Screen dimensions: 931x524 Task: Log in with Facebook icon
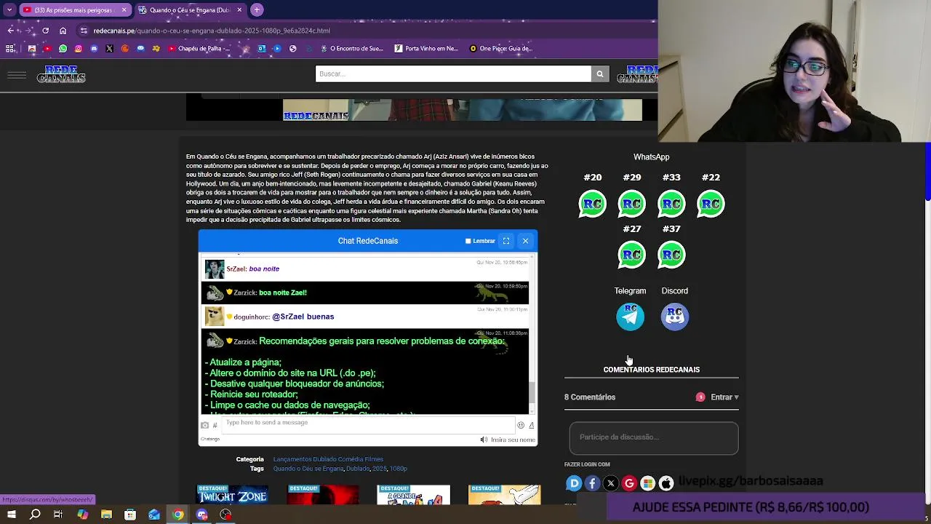(x=592, y=483)
